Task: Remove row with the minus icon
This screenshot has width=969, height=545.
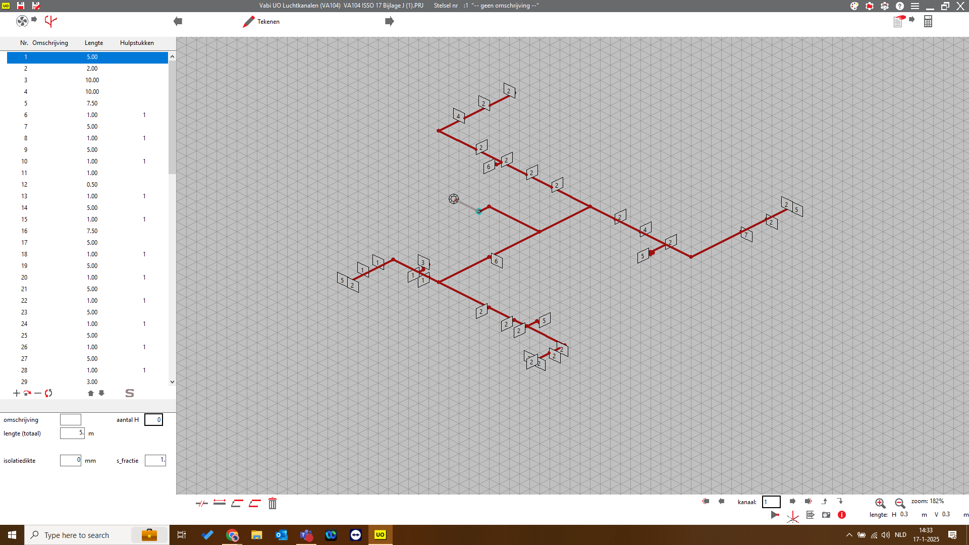Action: (38, 393)
